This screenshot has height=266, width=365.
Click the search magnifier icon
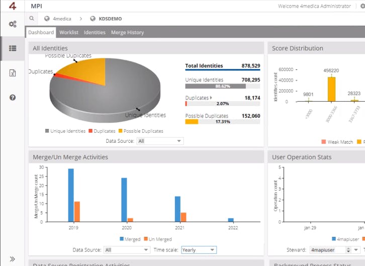32,19
